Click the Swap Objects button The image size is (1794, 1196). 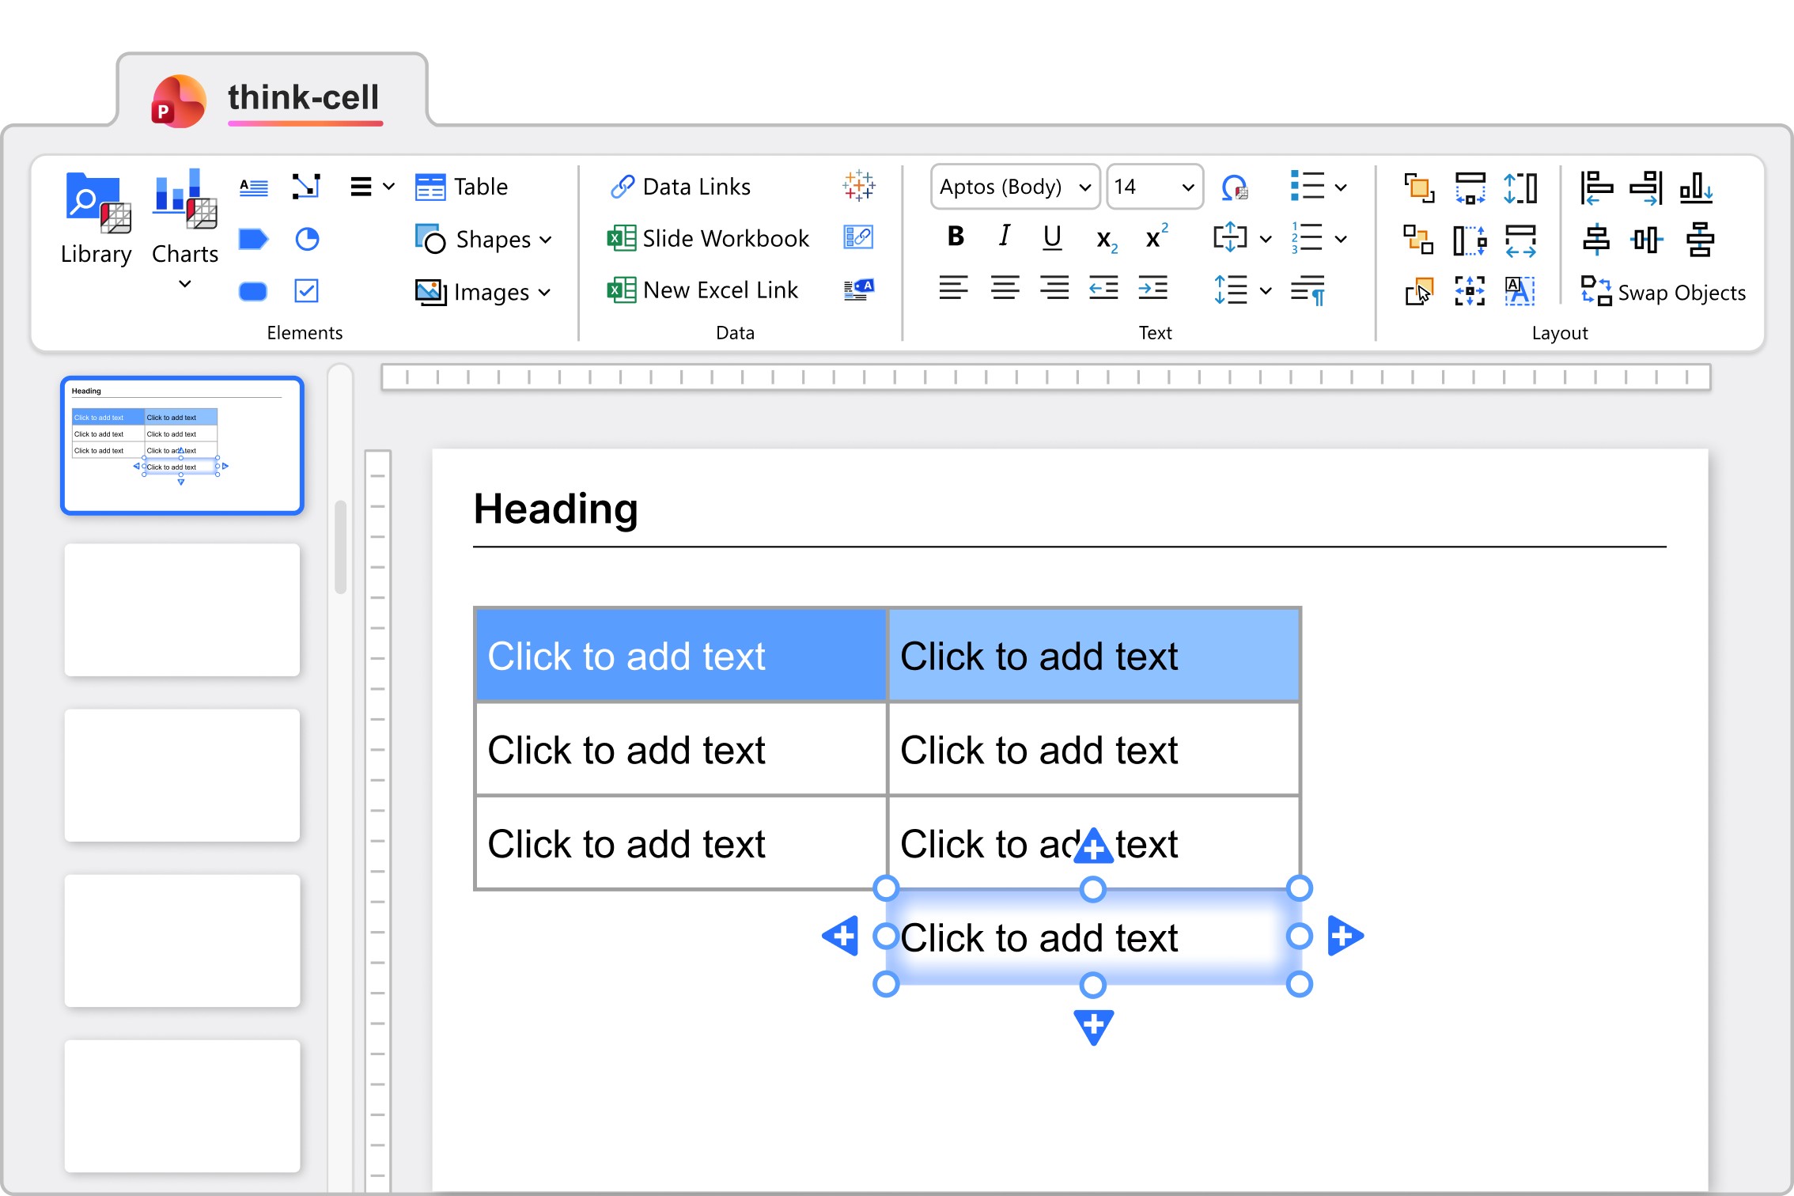pyautogui.click(x=1663, y=292)
